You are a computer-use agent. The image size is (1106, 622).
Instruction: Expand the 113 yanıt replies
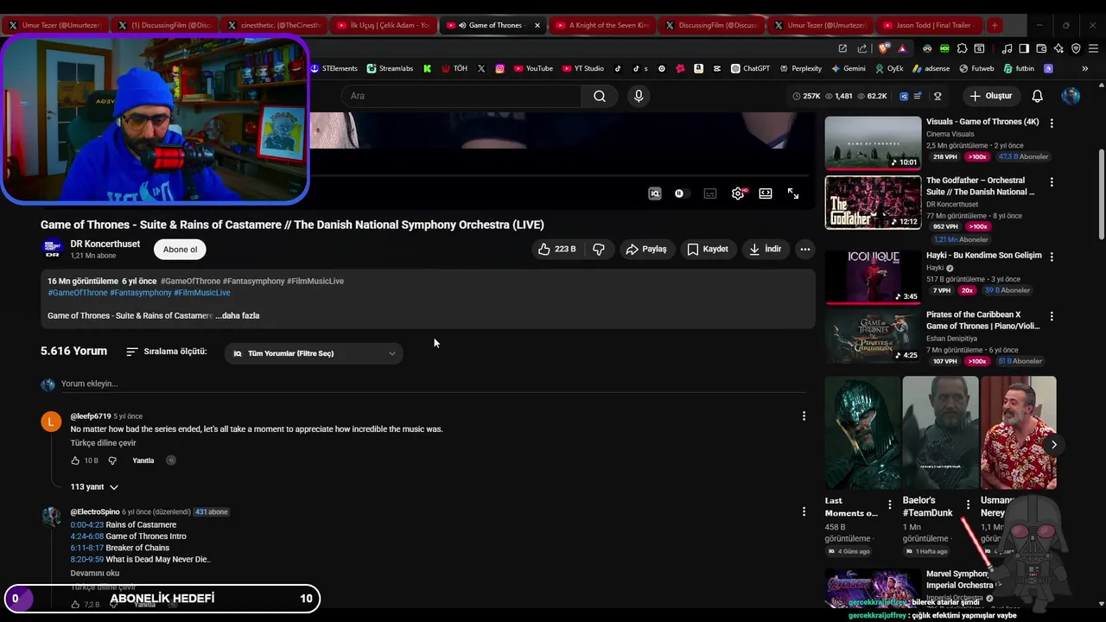[x=94, y=487]
